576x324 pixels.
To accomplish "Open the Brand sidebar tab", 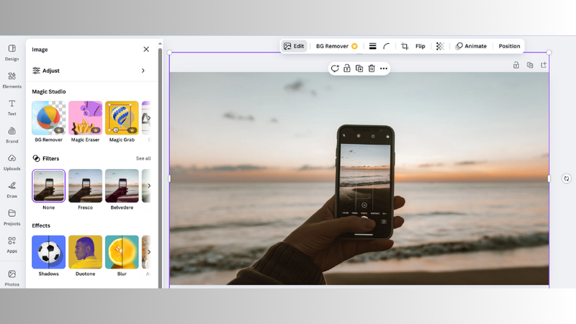I will [12, 135].
